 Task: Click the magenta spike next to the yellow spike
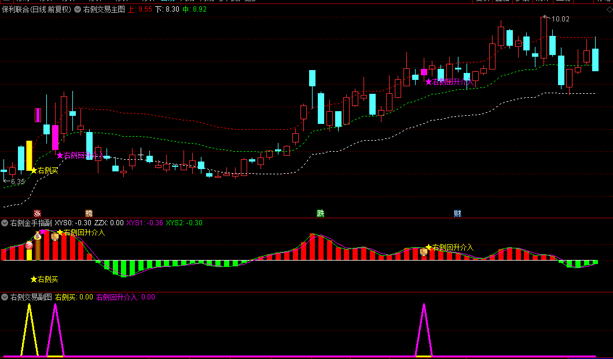pyautogui.click(x=55, y=329)
